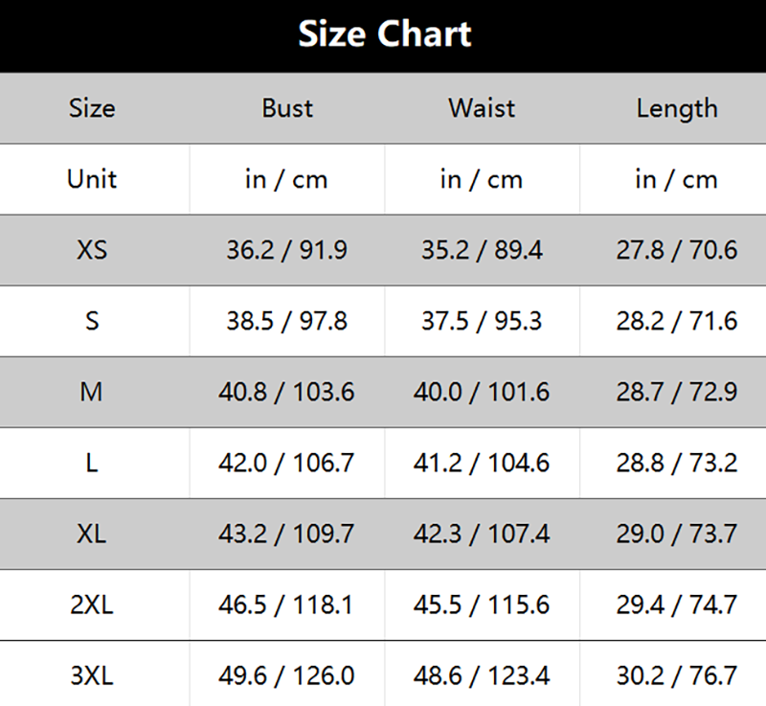The height and width of the screenshot is (706, 766).
Task: Click the XS size row label
Action: pos(92,250)
